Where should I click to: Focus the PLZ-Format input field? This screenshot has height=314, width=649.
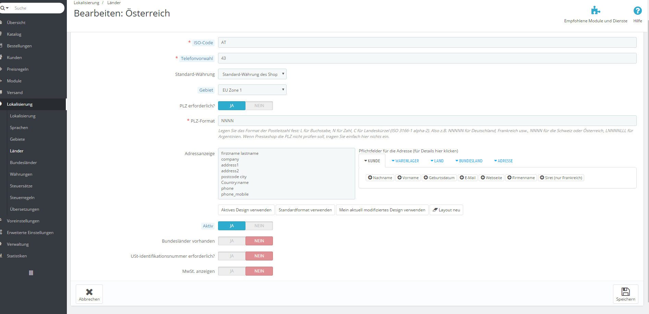coord(427,121)
